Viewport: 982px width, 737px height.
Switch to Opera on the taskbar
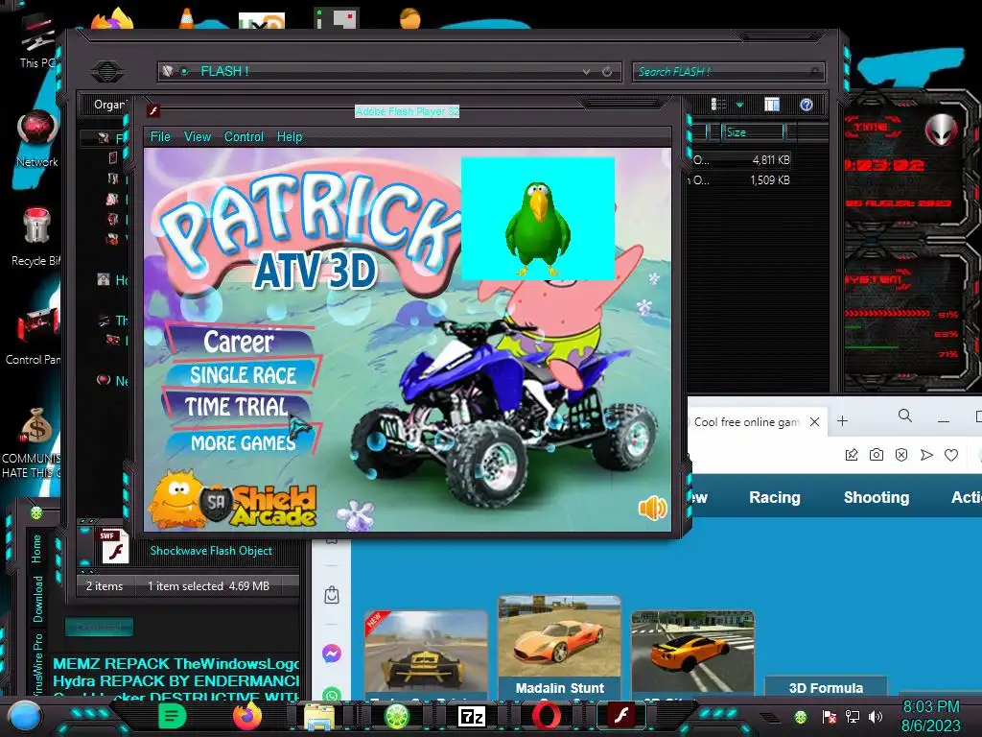coord(546,716)
